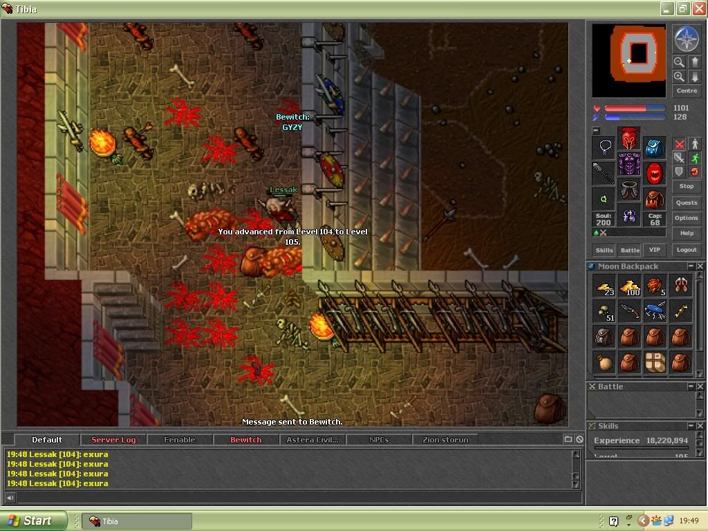Open the Options window
The height and width of the screenshot is (531, 708).
(x=687, y=218)
